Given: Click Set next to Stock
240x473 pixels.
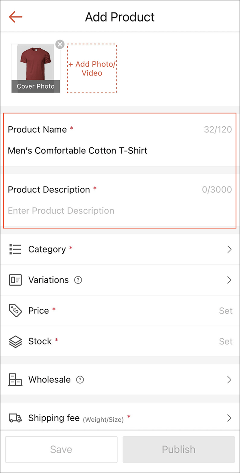Looking at the screenshot, I should tap(226, 341).
